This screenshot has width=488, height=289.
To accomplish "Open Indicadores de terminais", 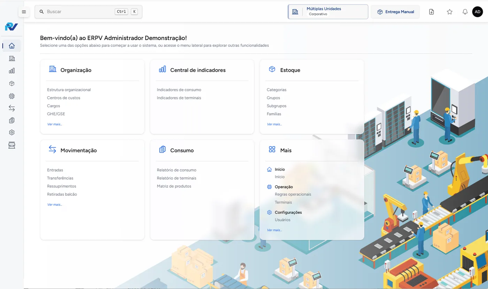I will pos(179,98).
